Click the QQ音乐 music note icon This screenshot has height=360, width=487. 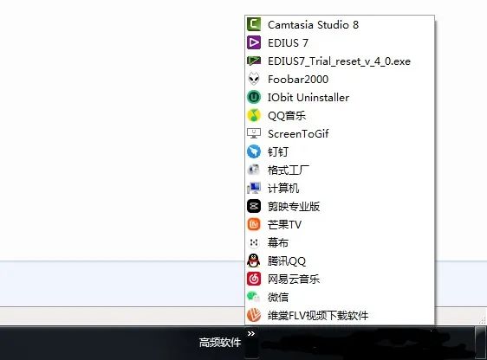coord(254,115)
